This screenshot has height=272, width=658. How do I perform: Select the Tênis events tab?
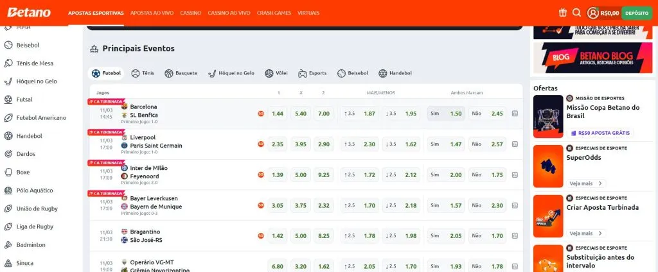pos(143,73)
